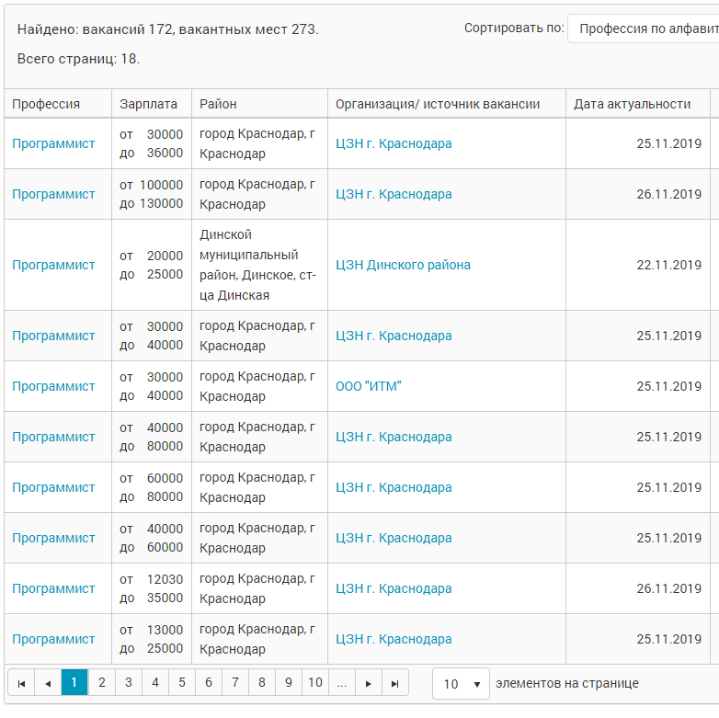
Task: Open the items-per-page dropdown showing 10
Action: click(461, 684)
